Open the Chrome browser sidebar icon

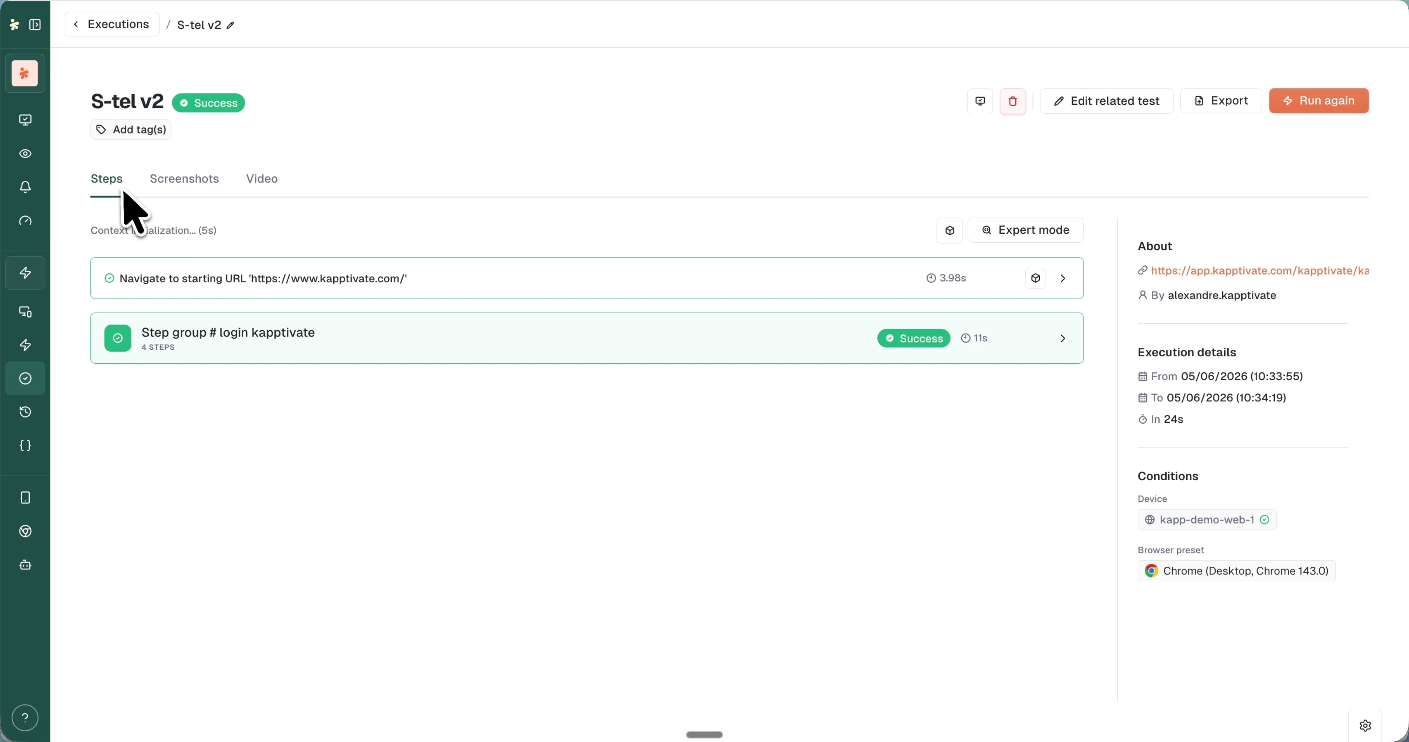[x=25, y=532]
